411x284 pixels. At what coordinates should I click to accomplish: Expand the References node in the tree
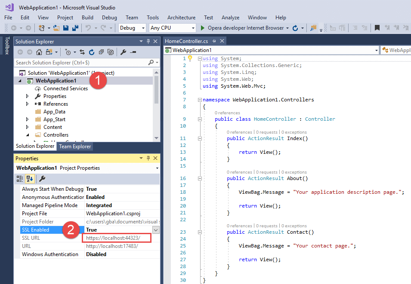pyautogui.click(x=27, y=104)
